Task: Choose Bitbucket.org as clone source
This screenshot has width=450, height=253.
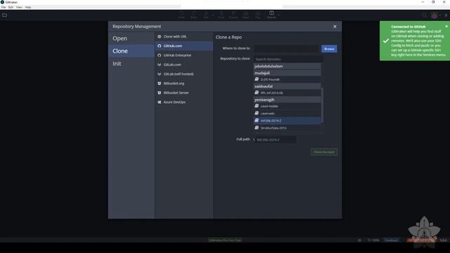Action: pos(184,84)
